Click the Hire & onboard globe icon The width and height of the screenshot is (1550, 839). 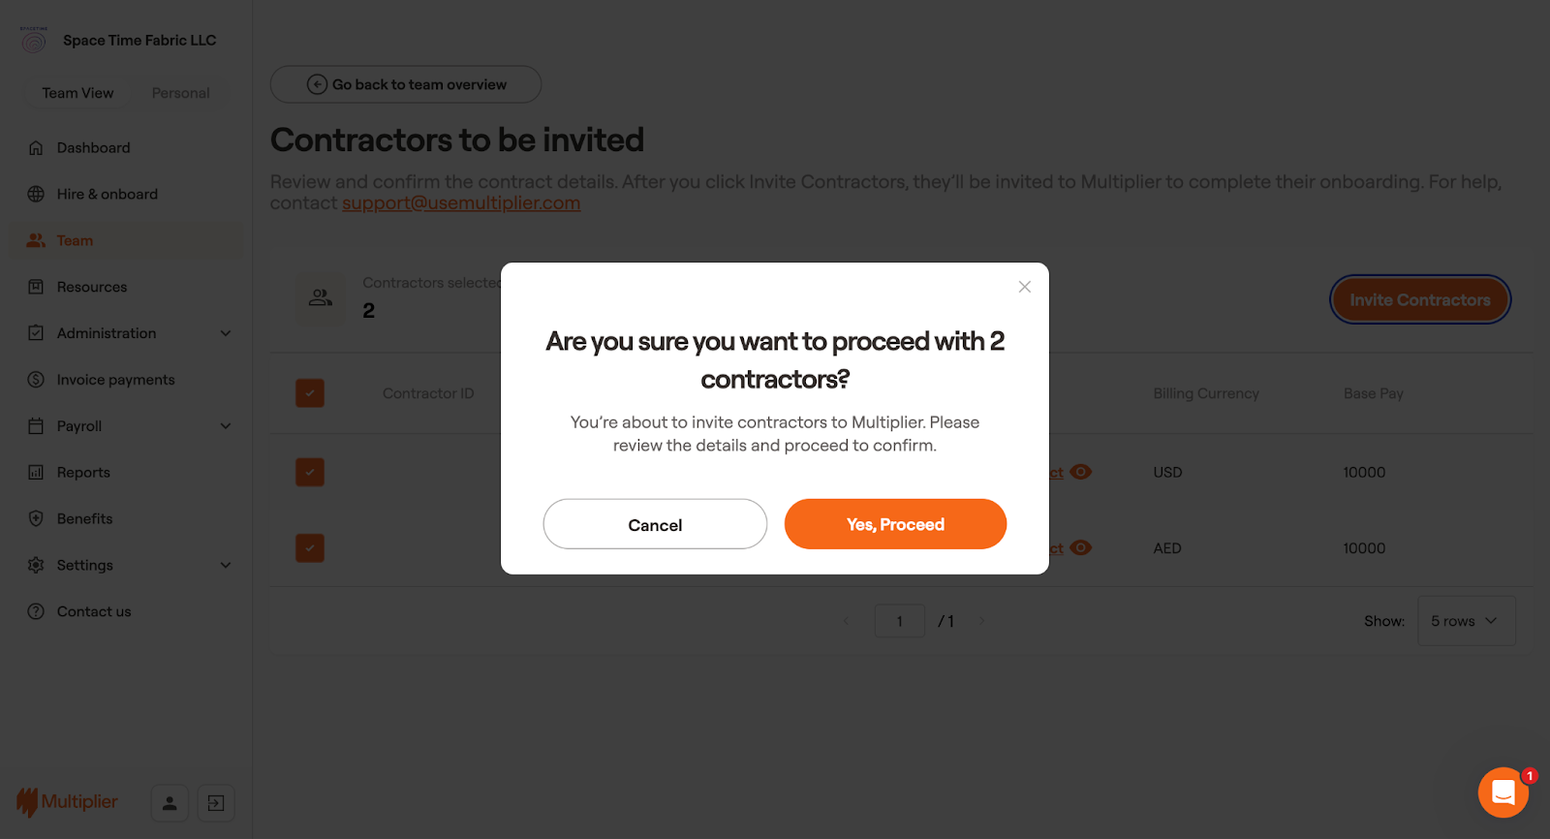[x=36, y=194]
